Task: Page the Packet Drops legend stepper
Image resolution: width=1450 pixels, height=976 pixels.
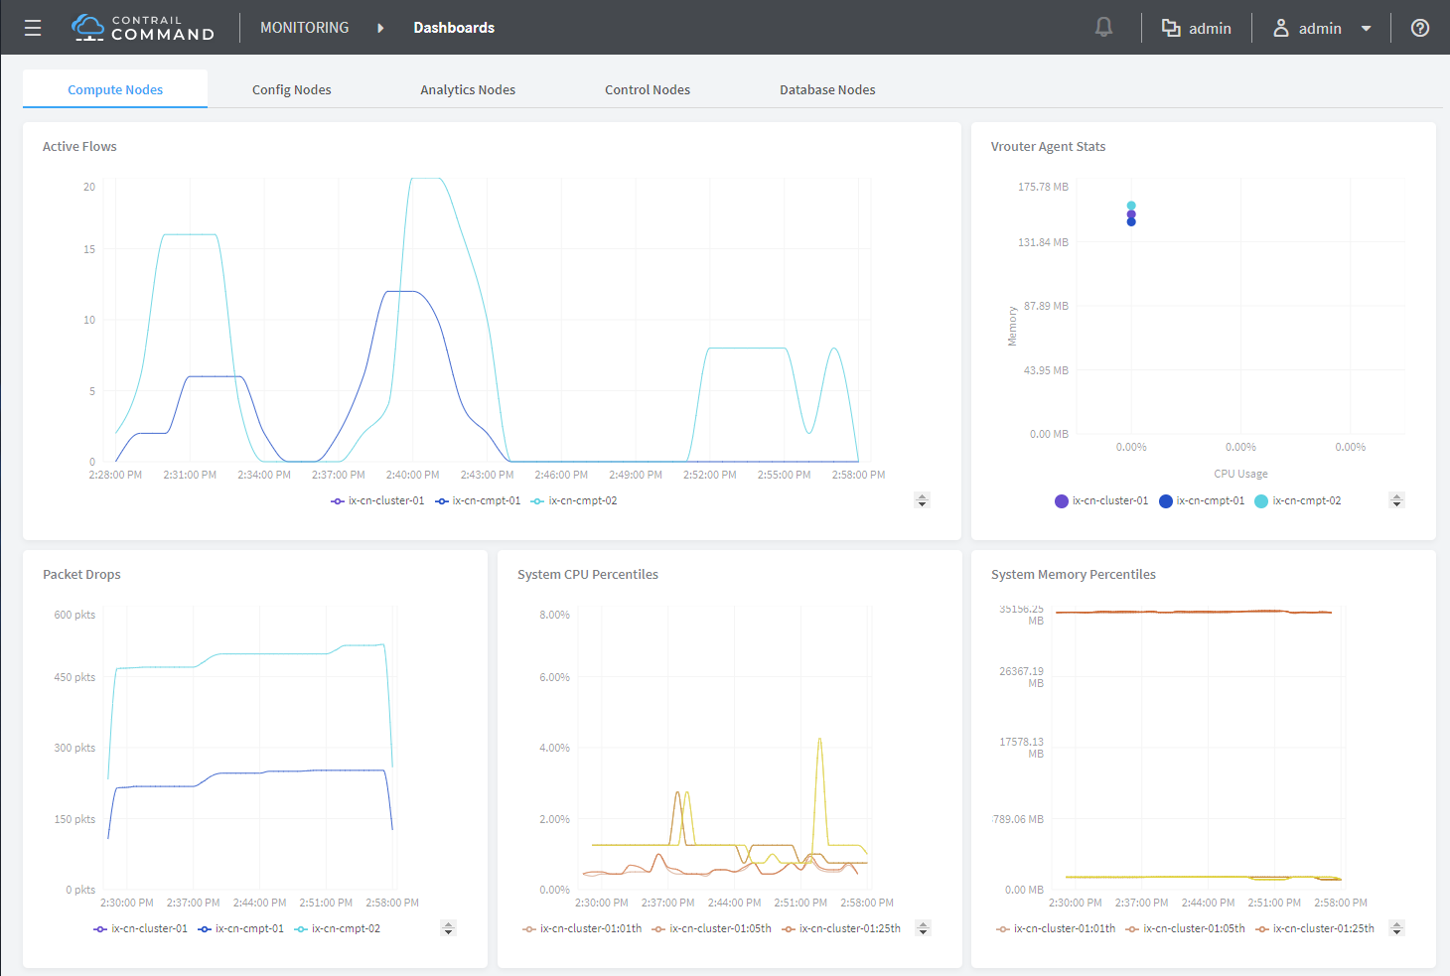Action: (x=448, y=928)
